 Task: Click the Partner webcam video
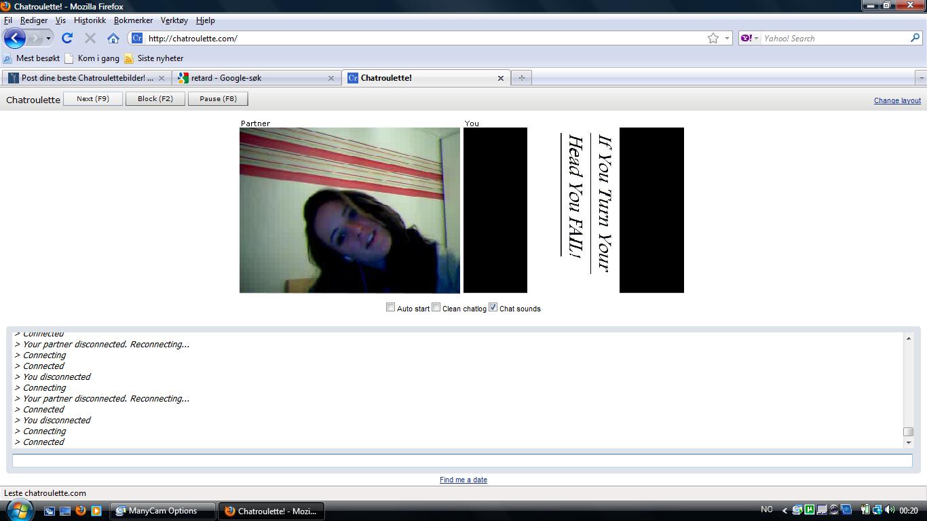pos(349,210)
